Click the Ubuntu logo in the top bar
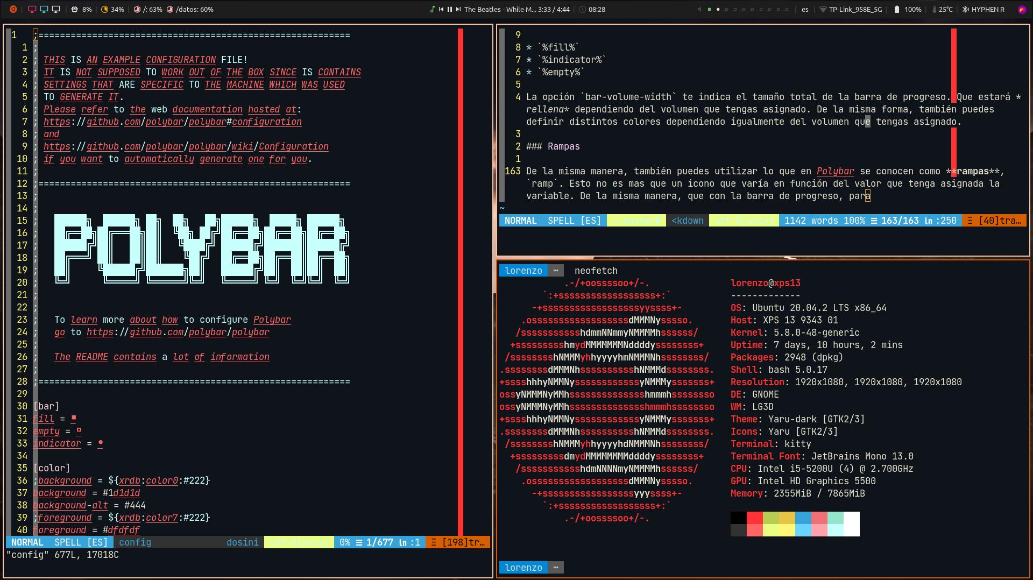1033x580 pixels. pos(13,9)
